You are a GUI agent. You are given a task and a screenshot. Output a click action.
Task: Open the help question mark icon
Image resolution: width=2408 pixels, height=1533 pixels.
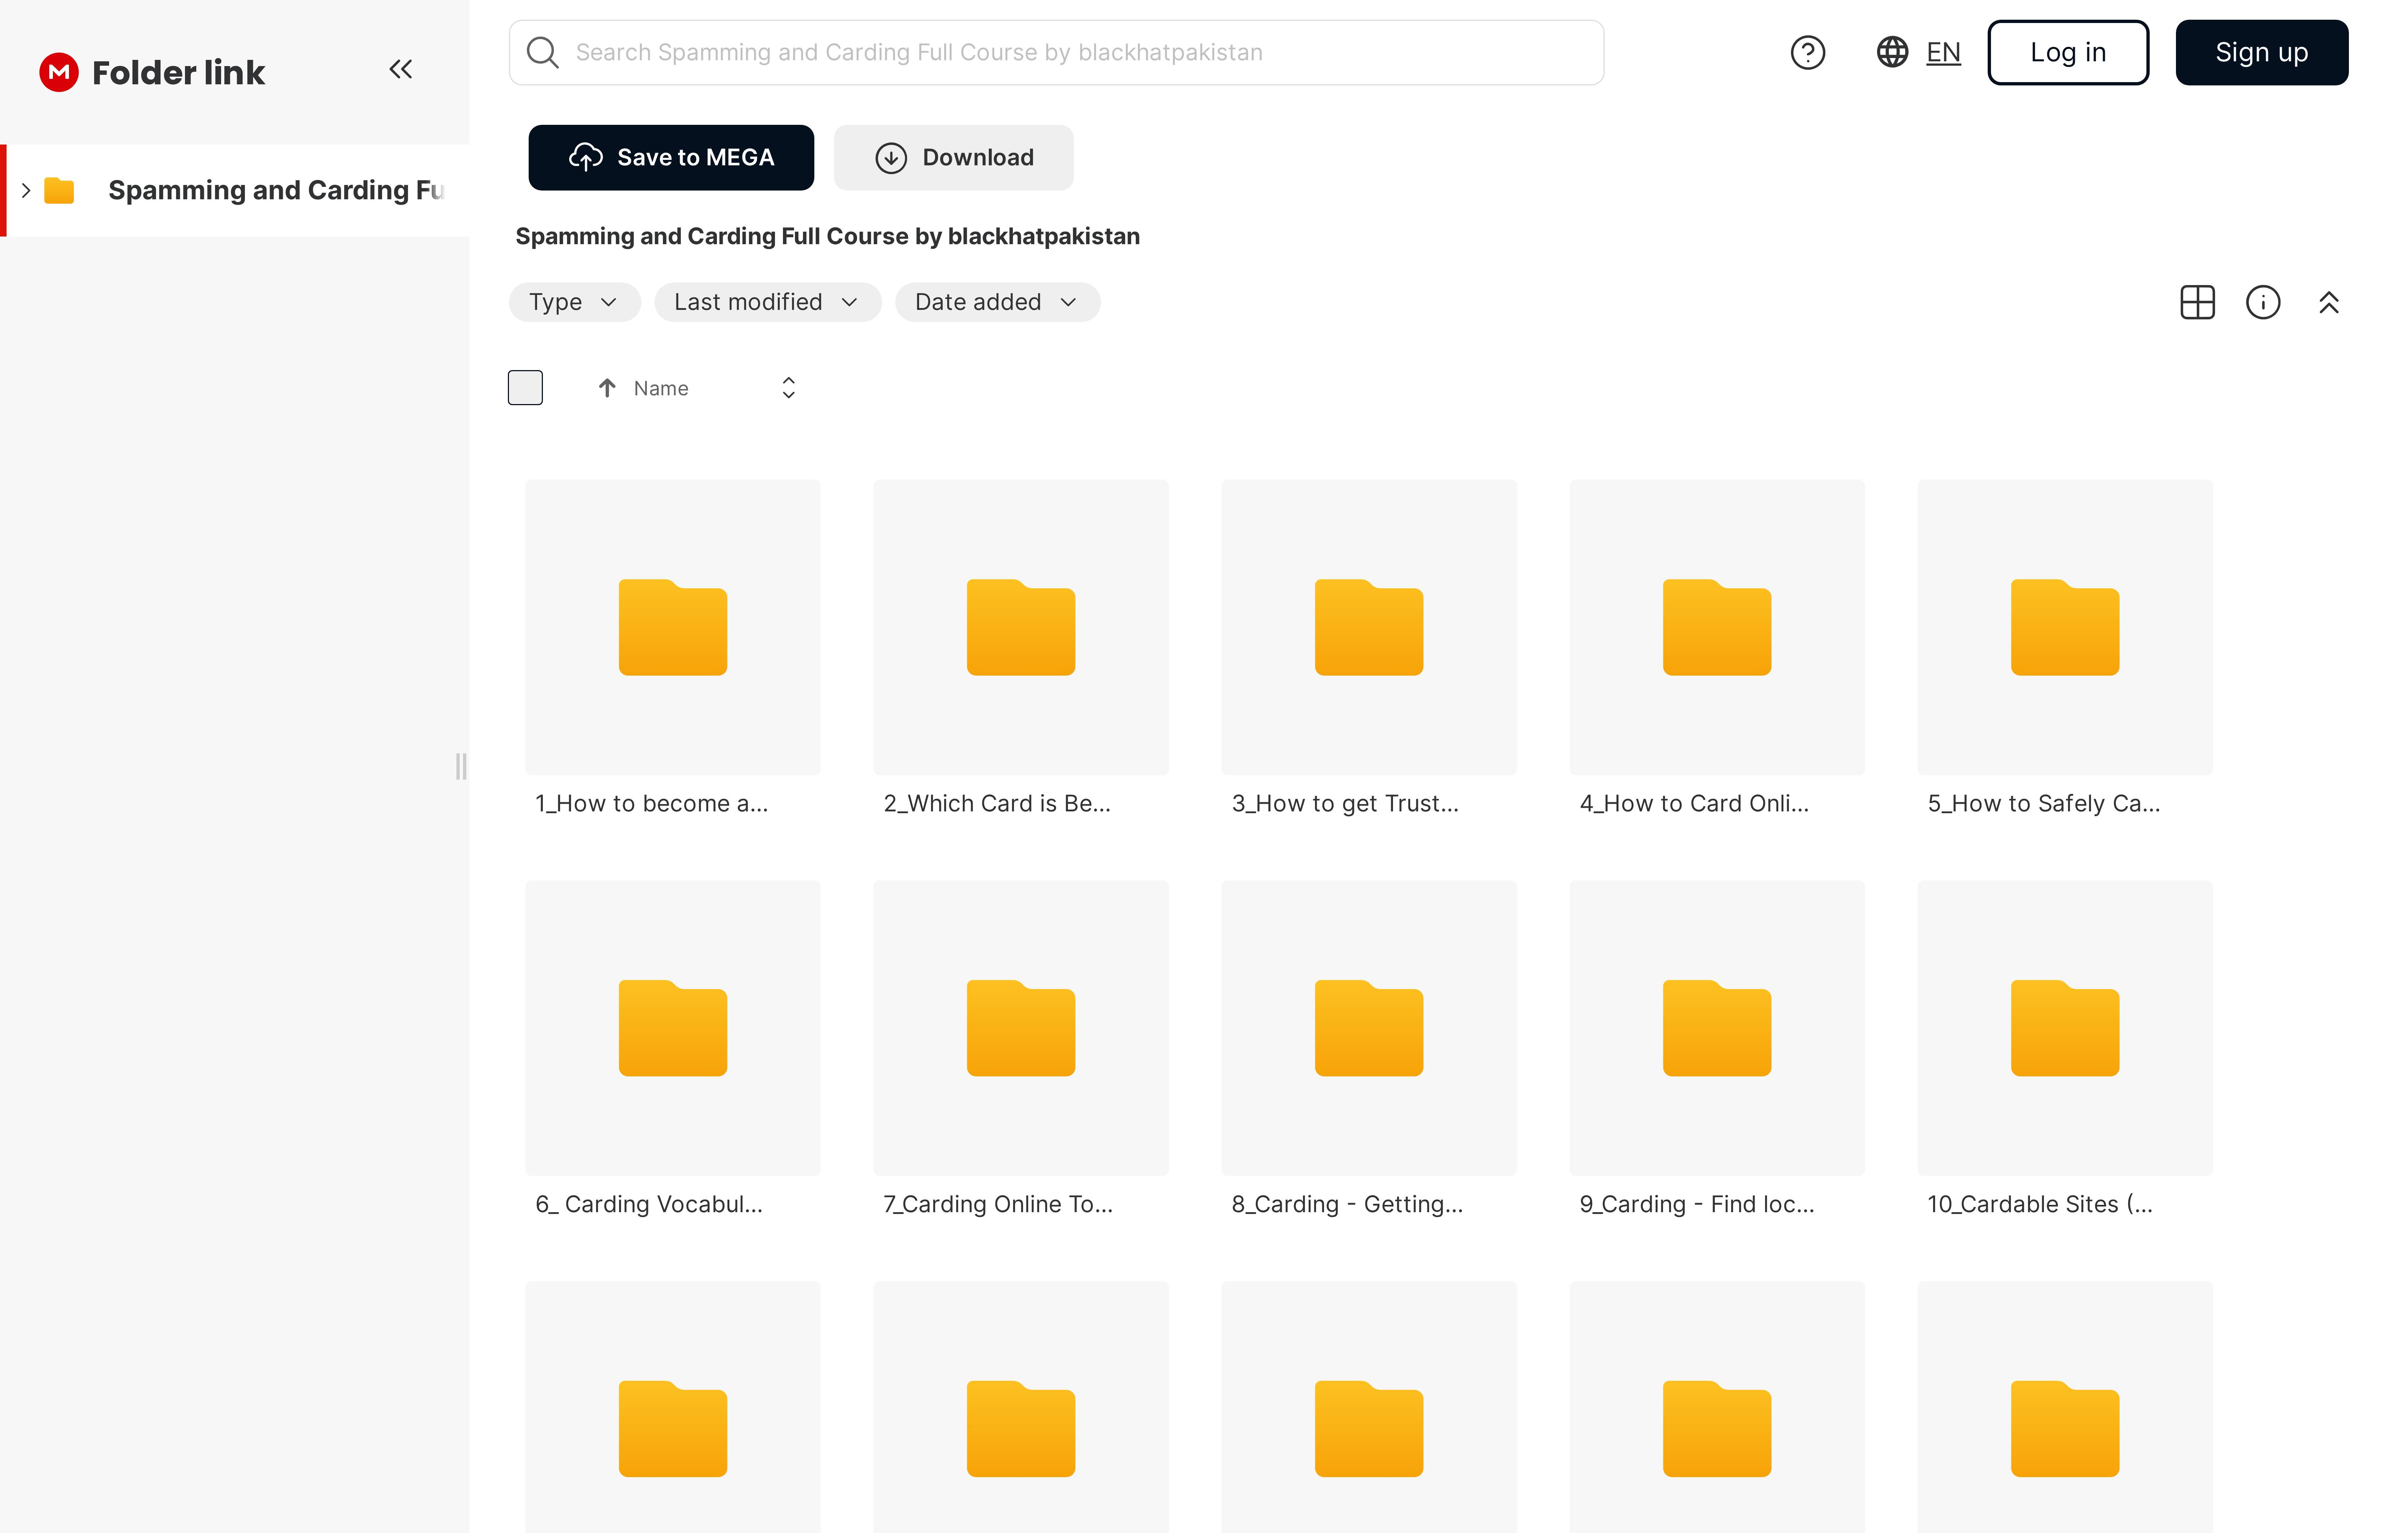(1807, 52)
